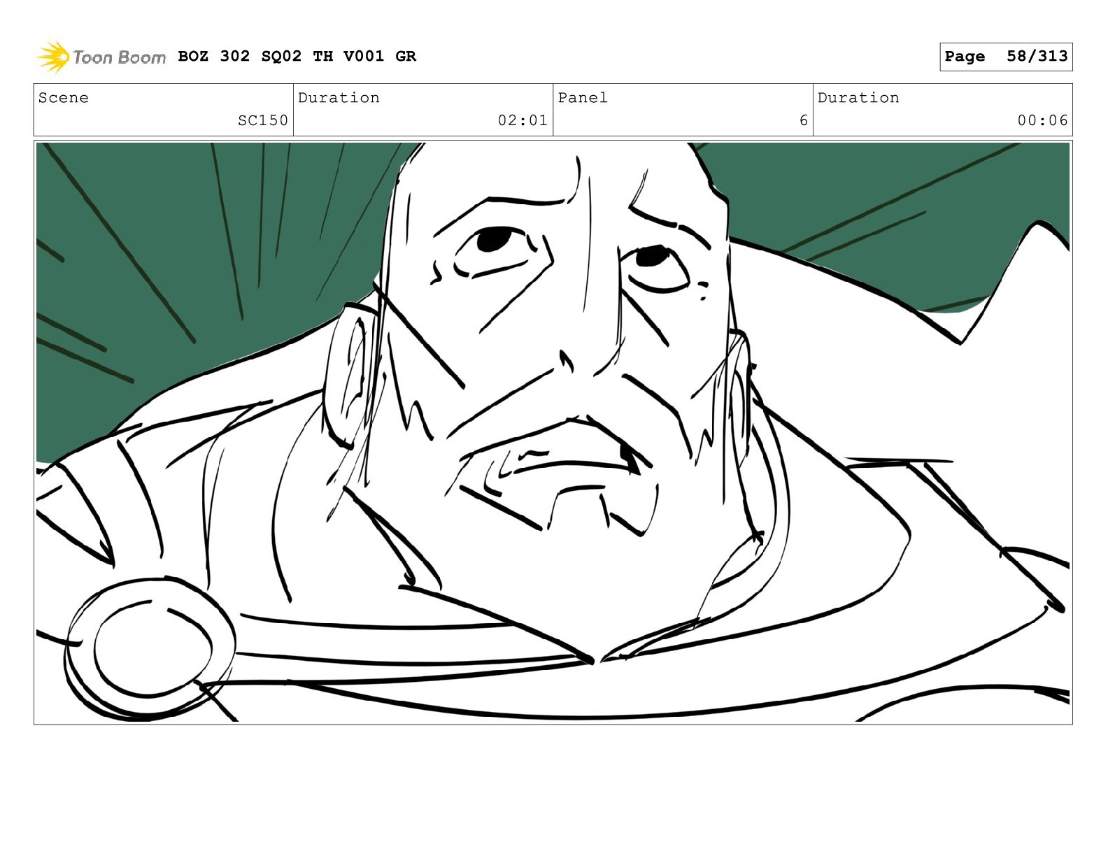
Task: Select scene duration value '02:01'
Action: (523, 120)
